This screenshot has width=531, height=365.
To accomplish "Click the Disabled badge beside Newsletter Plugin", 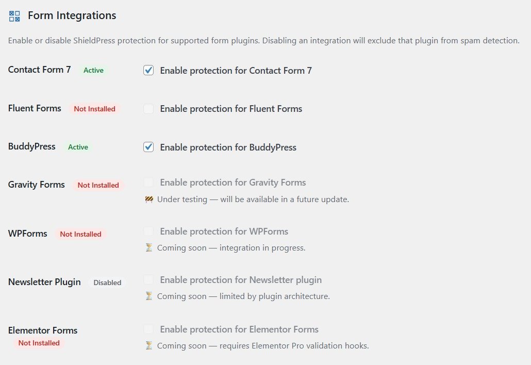I will tap(107, 283).
